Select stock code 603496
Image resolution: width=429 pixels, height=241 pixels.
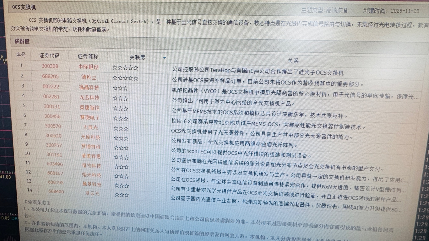point(55,164)
